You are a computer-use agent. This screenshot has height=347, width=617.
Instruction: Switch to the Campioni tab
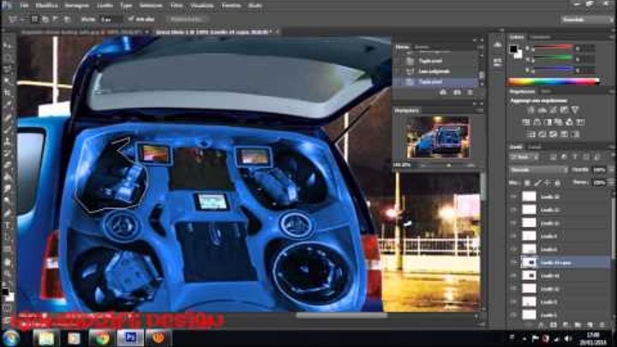coord(541,38)
